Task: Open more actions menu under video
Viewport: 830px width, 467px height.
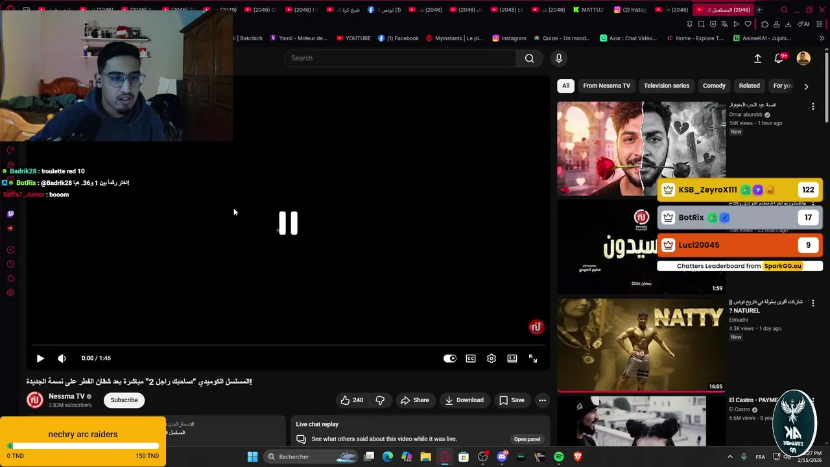Action: (543, 400)
